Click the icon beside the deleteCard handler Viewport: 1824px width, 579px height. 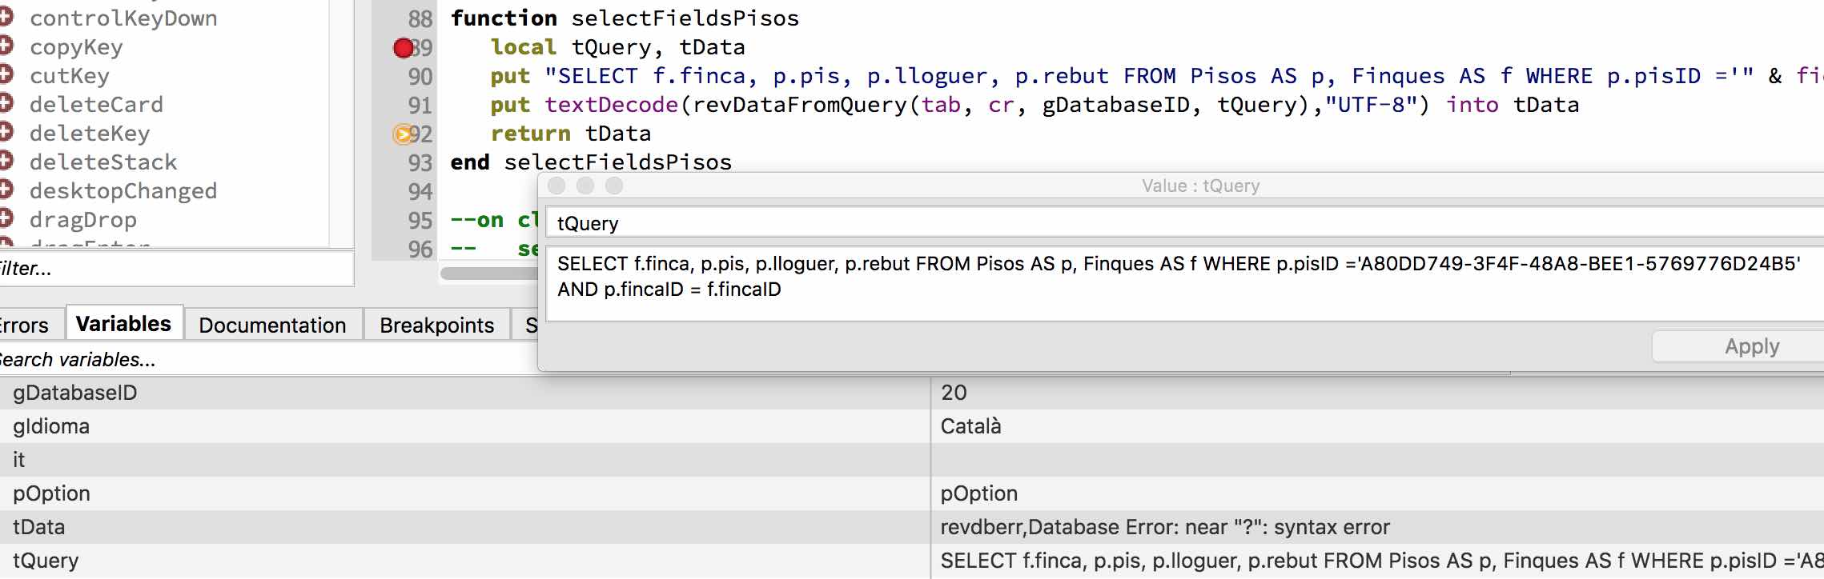[6, 105]
